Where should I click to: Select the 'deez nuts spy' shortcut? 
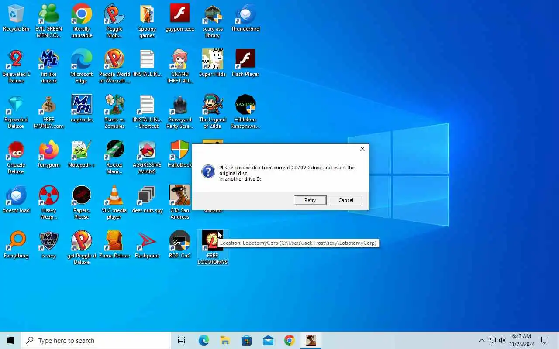(x=147, y=199)
